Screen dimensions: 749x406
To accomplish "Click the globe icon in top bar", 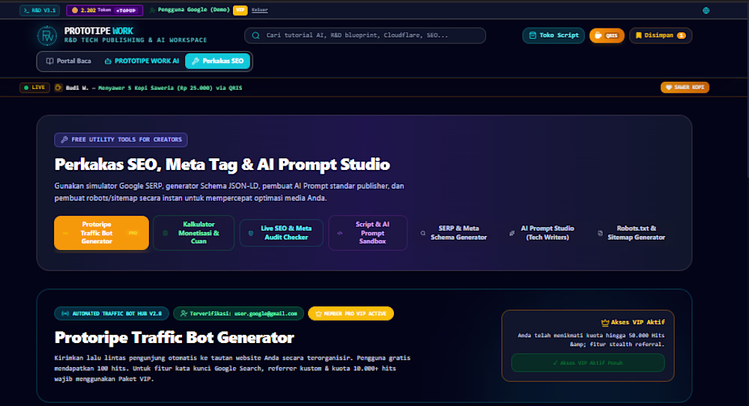I will point(706,10).
